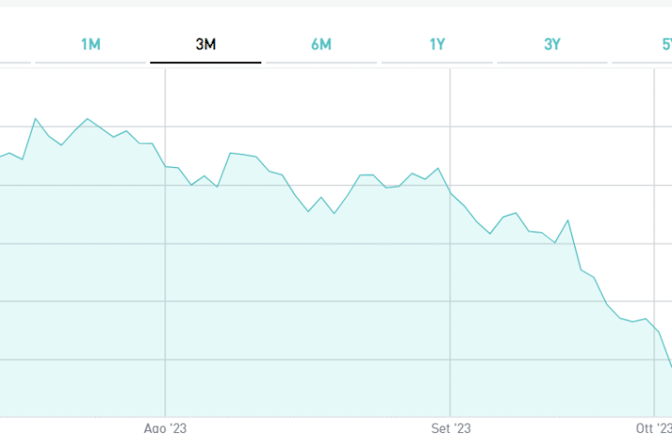Click the local peak just before Set '23
Screen dimensions: 672x448
tap(438, 168)
